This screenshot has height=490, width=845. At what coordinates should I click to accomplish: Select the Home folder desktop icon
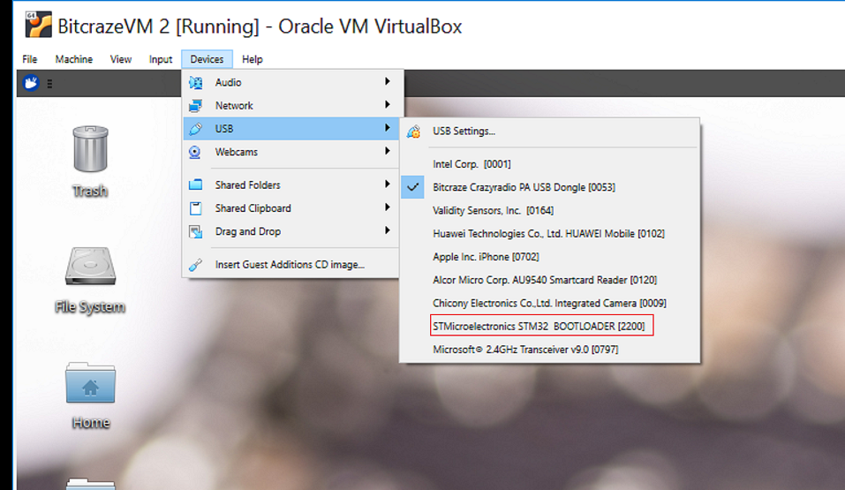tap(90, 382)
